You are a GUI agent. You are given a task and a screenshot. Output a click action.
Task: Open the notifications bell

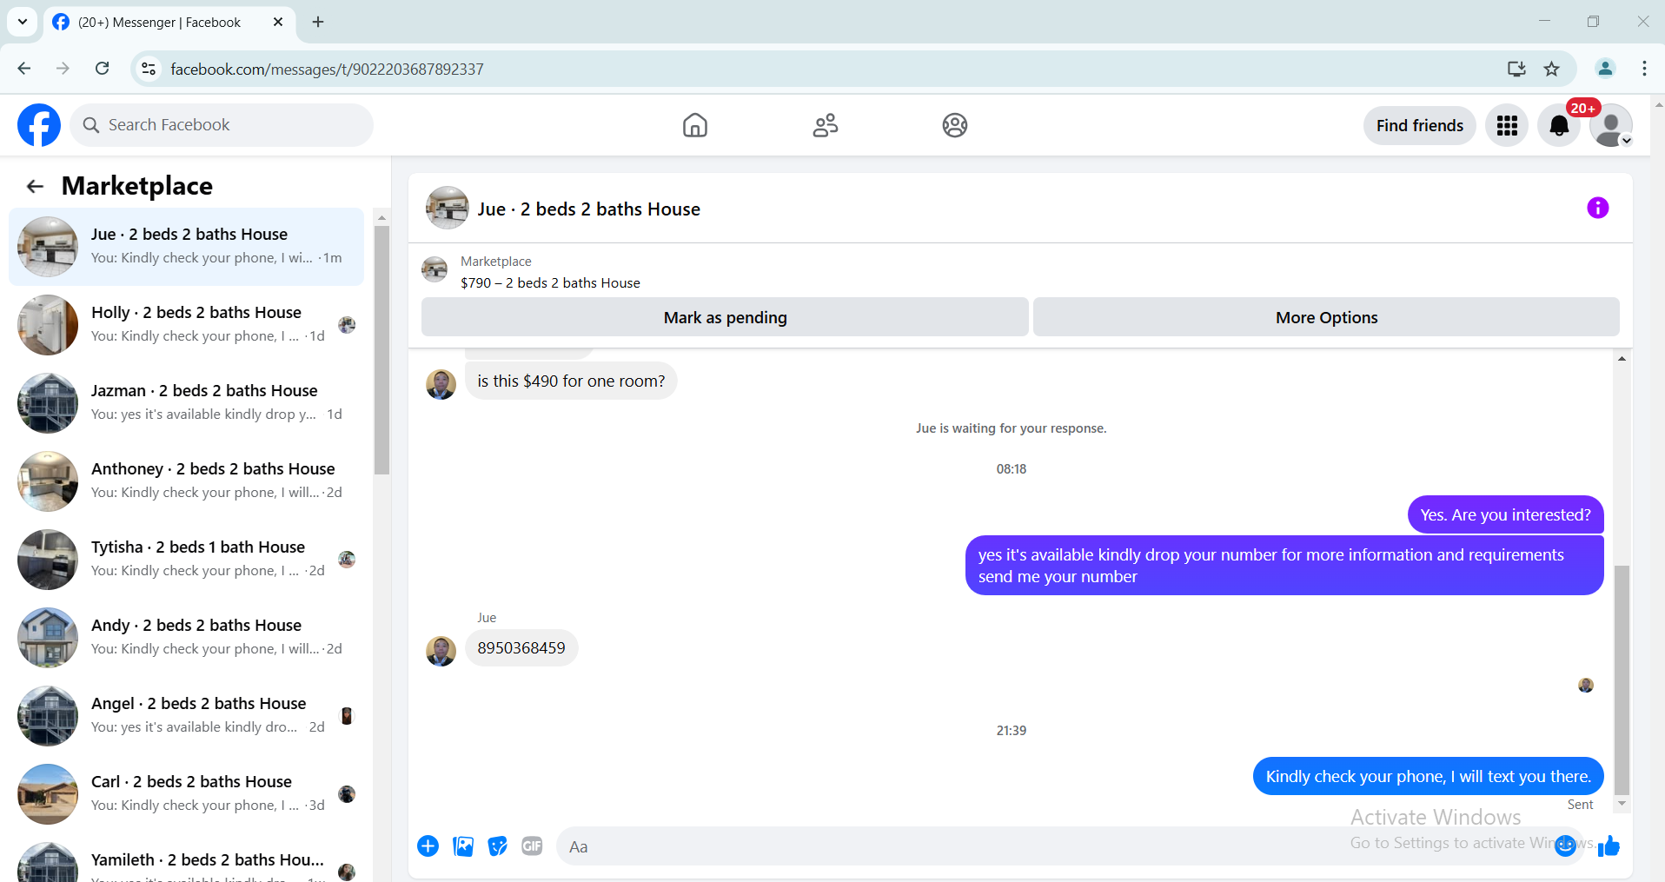click(1559, 126)
